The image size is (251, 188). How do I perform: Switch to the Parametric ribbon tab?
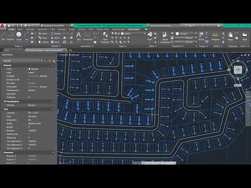click(x=42, y=29)
